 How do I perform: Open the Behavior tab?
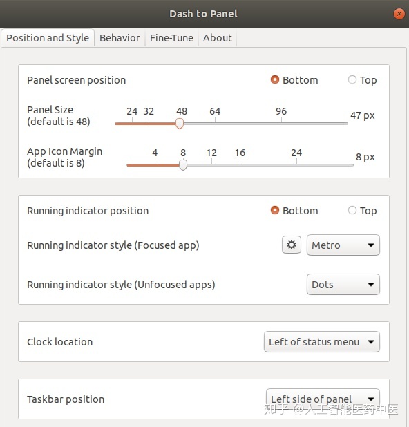point(120,38)
